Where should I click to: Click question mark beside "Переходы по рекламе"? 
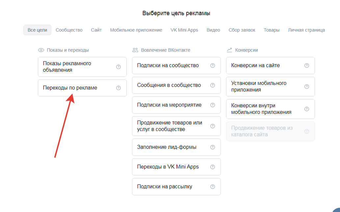(118, 88)
